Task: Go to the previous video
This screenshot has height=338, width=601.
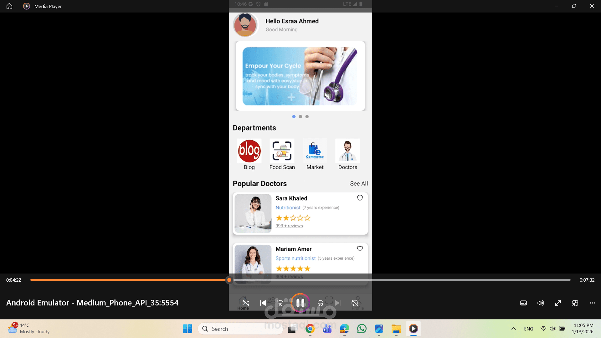Action: [263, 303]
